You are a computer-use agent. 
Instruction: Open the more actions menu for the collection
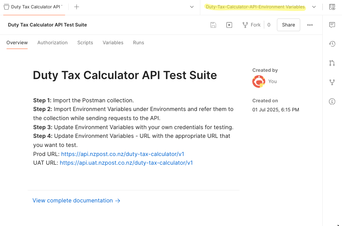(310, 25)
